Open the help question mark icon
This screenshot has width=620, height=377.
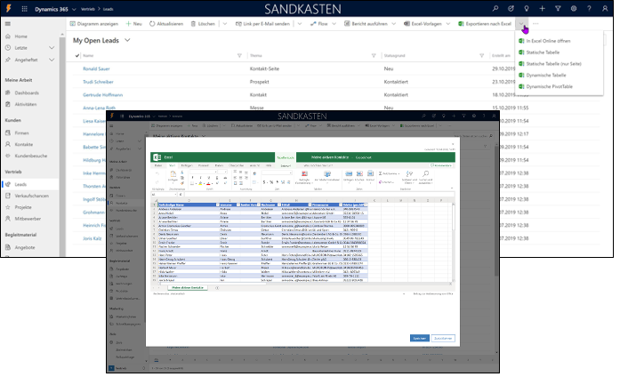589,8
